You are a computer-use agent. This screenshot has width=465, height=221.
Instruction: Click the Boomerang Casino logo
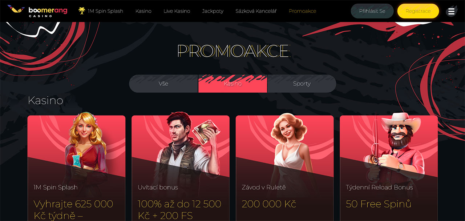click(37, 11)
